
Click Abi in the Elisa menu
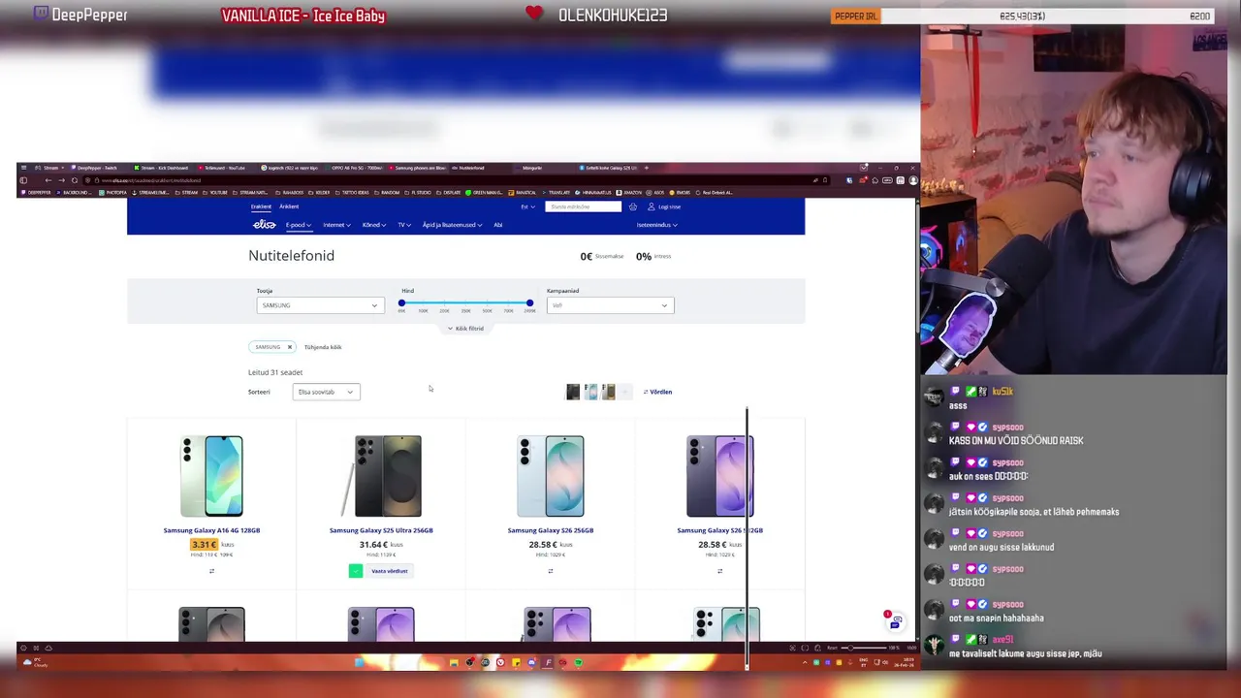[497, 225]
